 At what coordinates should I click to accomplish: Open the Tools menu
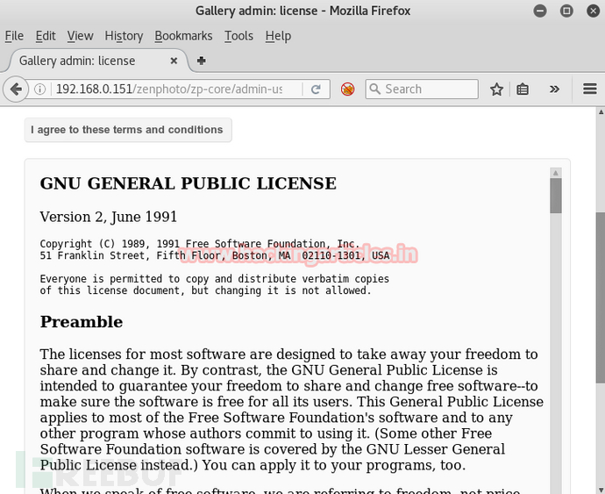coord(238,36)
